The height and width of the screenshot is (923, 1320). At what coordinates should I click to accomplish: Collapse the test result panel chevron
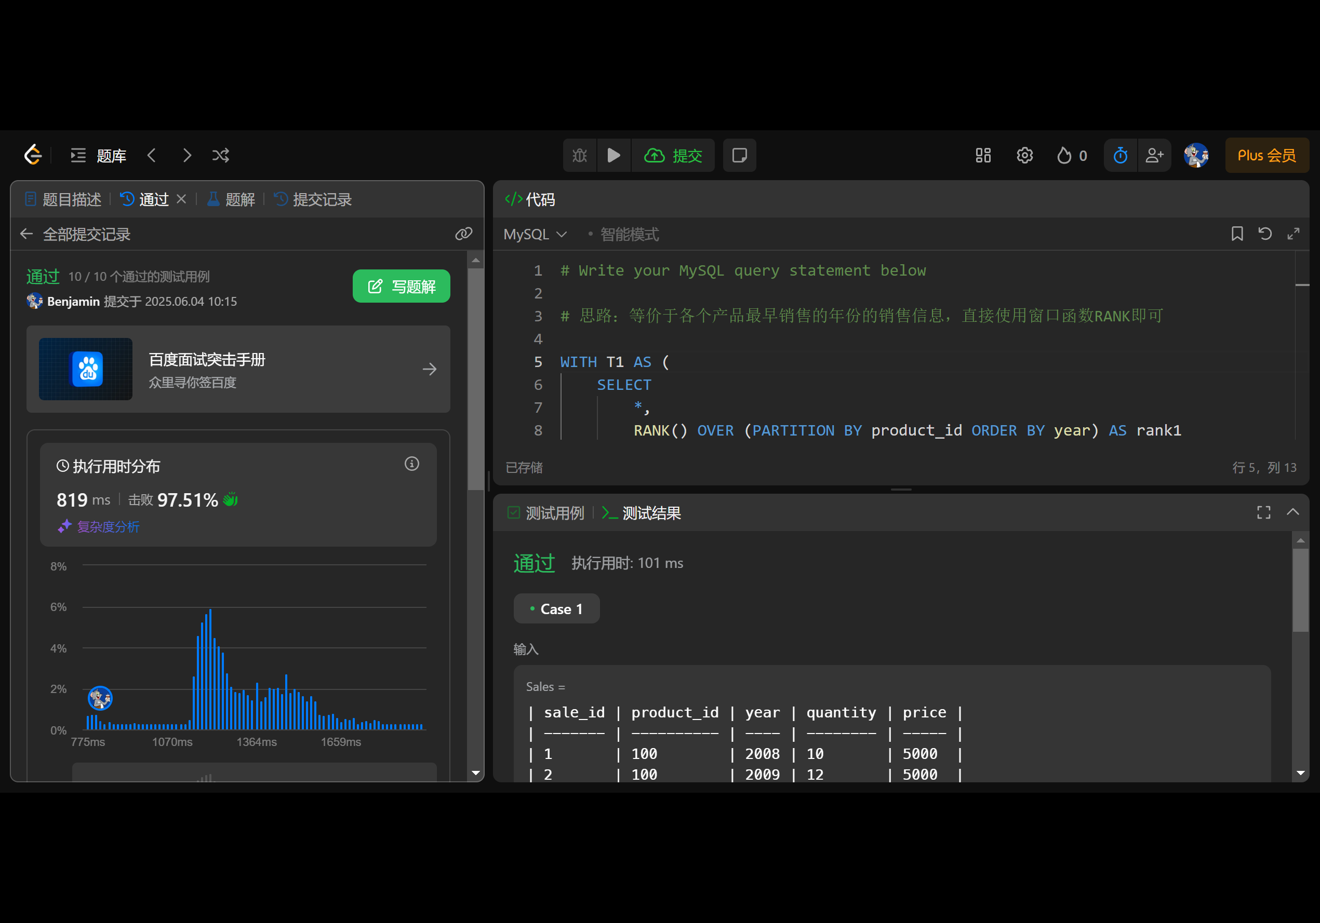click(x=1292, y=512)
